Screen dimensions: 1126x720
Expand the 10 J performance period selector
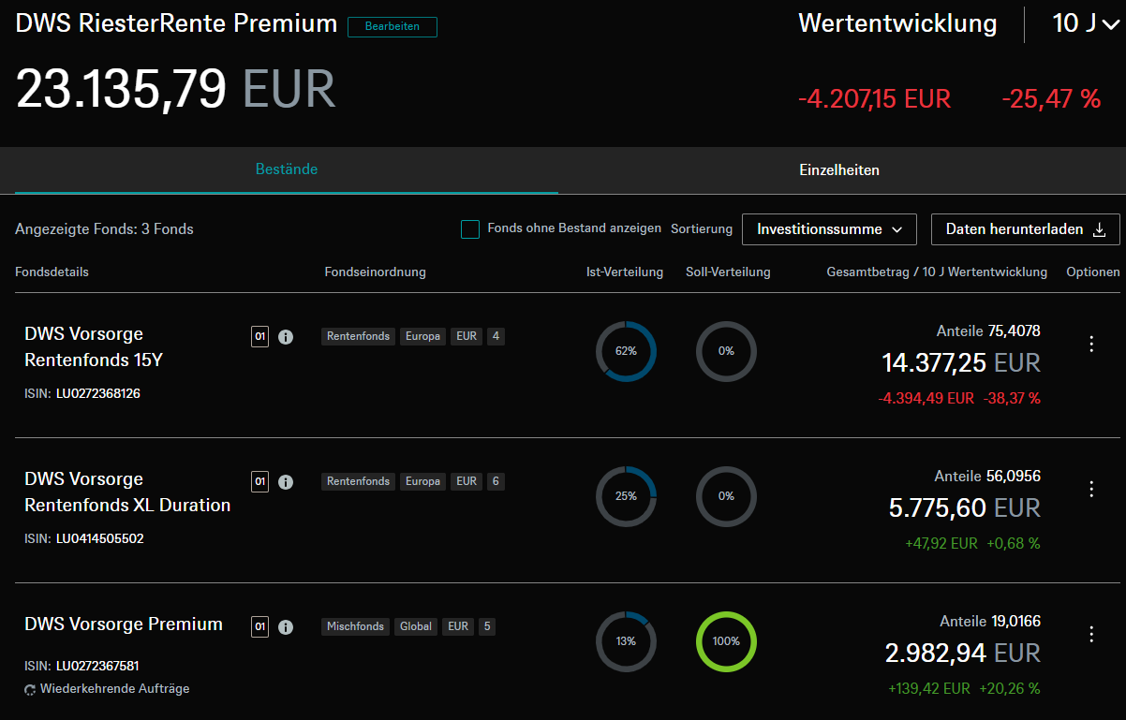[1085, 23]
